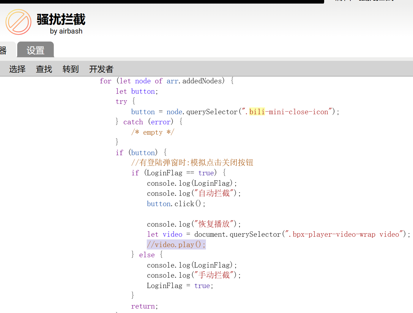The height and width of the screenshot is (313, 413).
Task: Open the 选择 menu
Action: (17, 69)
